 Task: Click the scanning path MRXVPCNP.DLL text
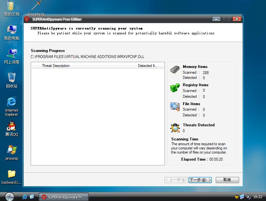(x=87, y=56)
